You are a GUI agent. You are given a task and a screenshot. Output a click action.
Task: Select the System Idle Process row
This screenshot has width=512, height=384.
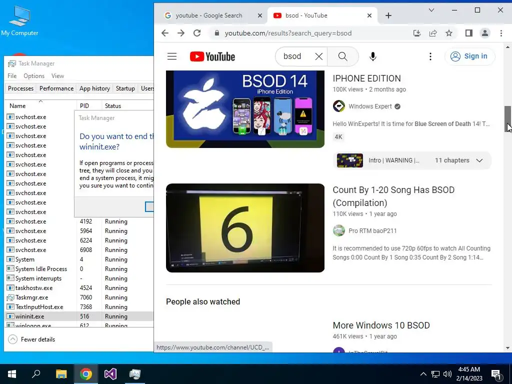click(x=79, y=268)
